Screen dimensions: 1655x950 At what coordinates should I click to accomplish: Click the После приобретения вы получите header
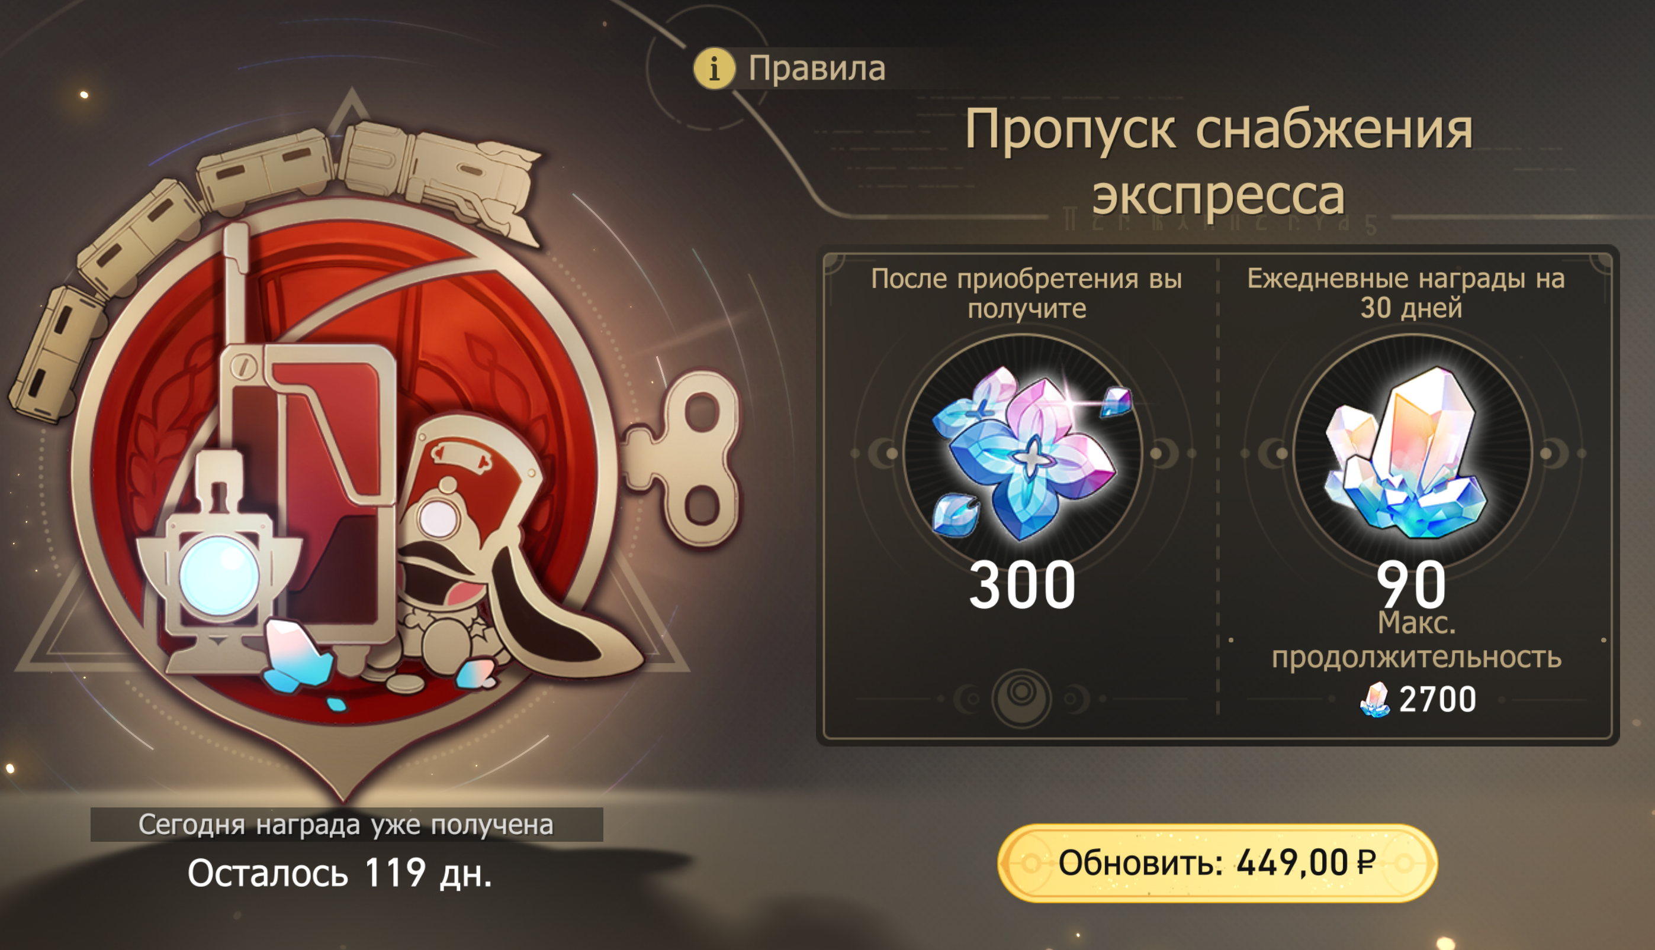[x=1026, y=293]
